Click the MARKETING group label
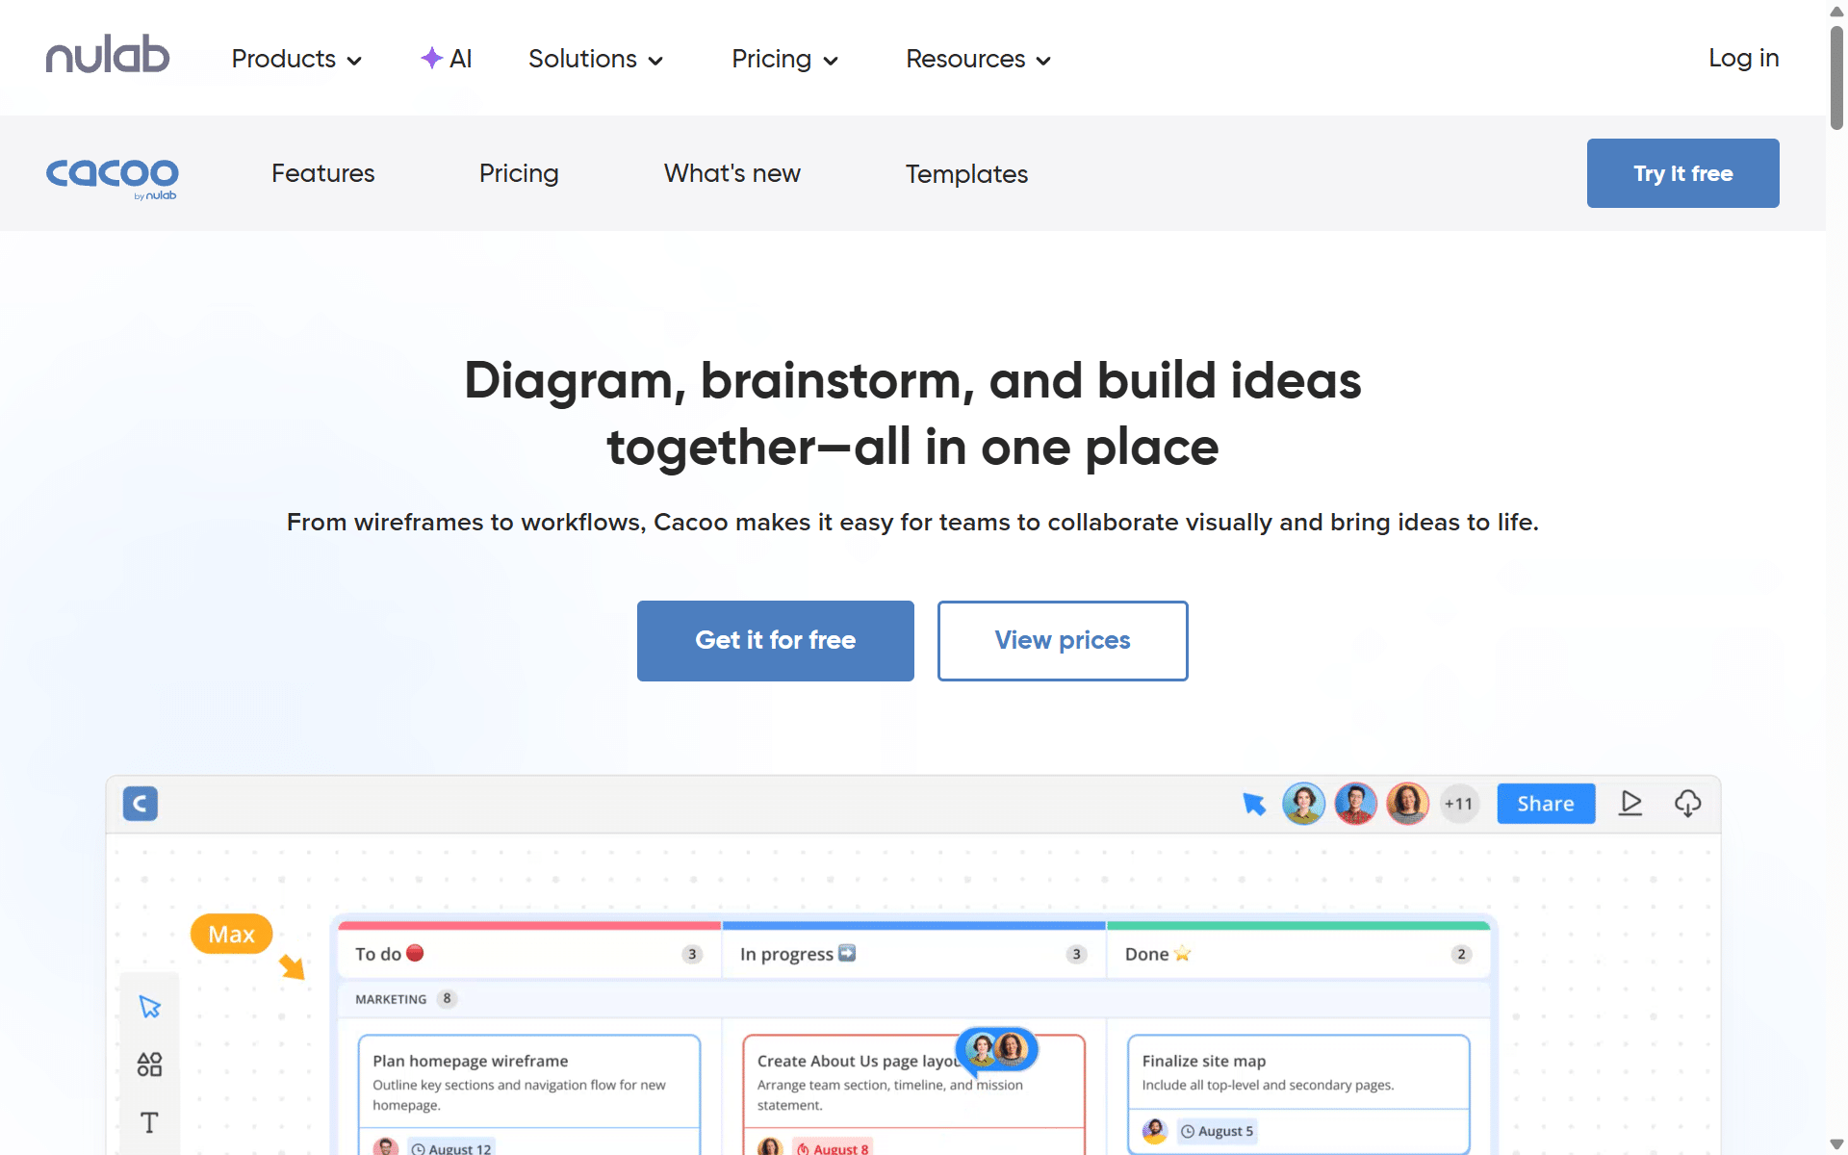 tap(391, 999)
